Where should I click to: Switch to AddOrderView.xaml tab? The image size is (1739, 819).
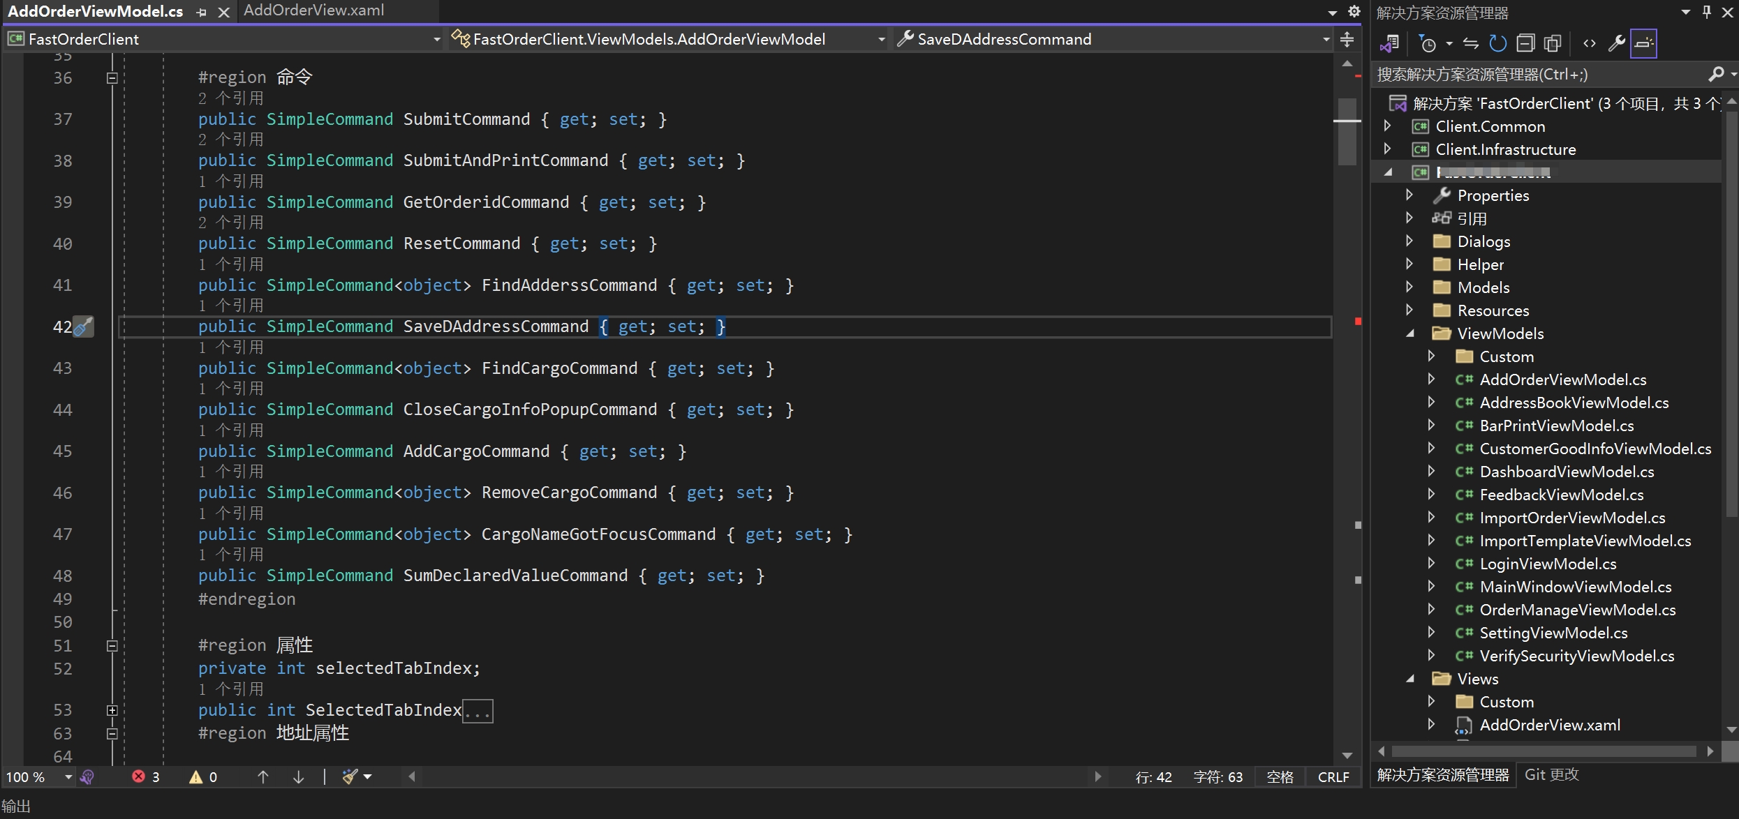[x=313, y=10]
